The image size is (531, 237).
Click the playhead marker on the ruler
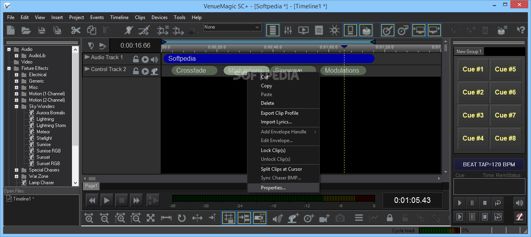click(344, 47)
